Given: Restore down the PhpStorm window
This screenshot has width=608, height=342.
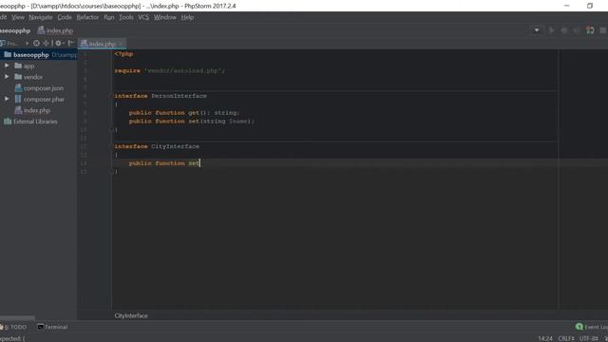Looking at the screenshot, I should 590,6.
